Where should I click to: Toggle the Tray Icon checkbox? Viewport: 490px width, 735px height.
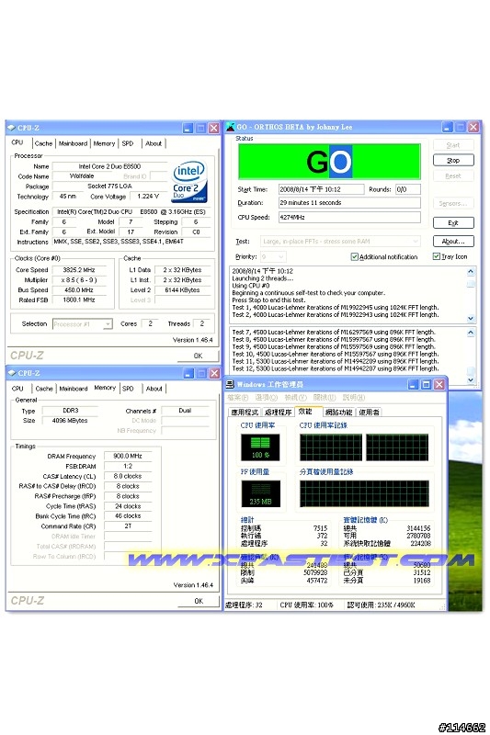437,256
